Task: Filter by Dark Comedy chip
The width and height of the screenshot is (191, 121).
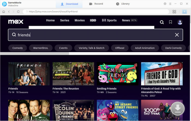Action: [x=173, y=48]
